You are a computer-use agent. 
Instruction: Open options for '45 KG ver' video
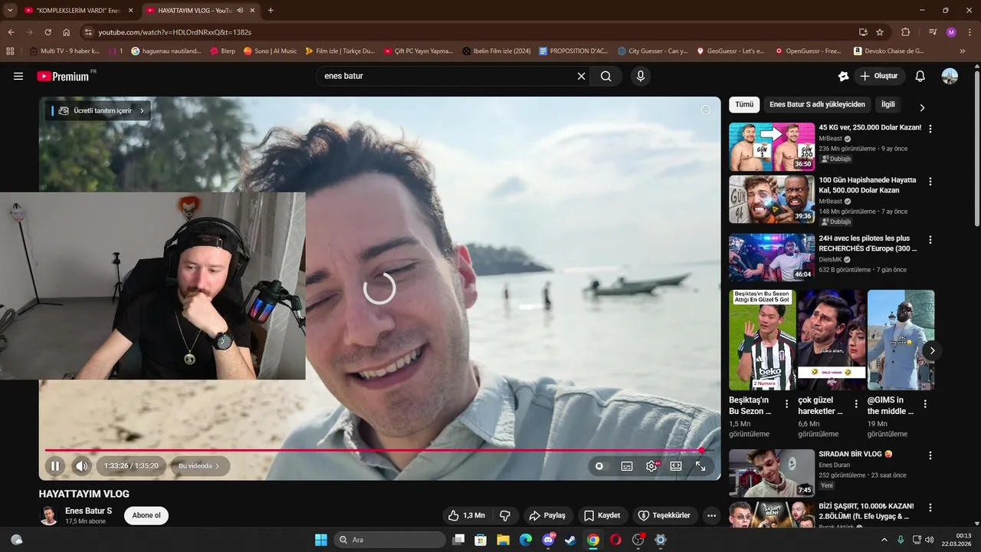pyautogui.click(x=930, y=129)
